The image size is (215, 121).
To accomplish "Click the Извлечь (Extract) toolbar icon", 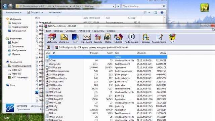I will [64, 38].
